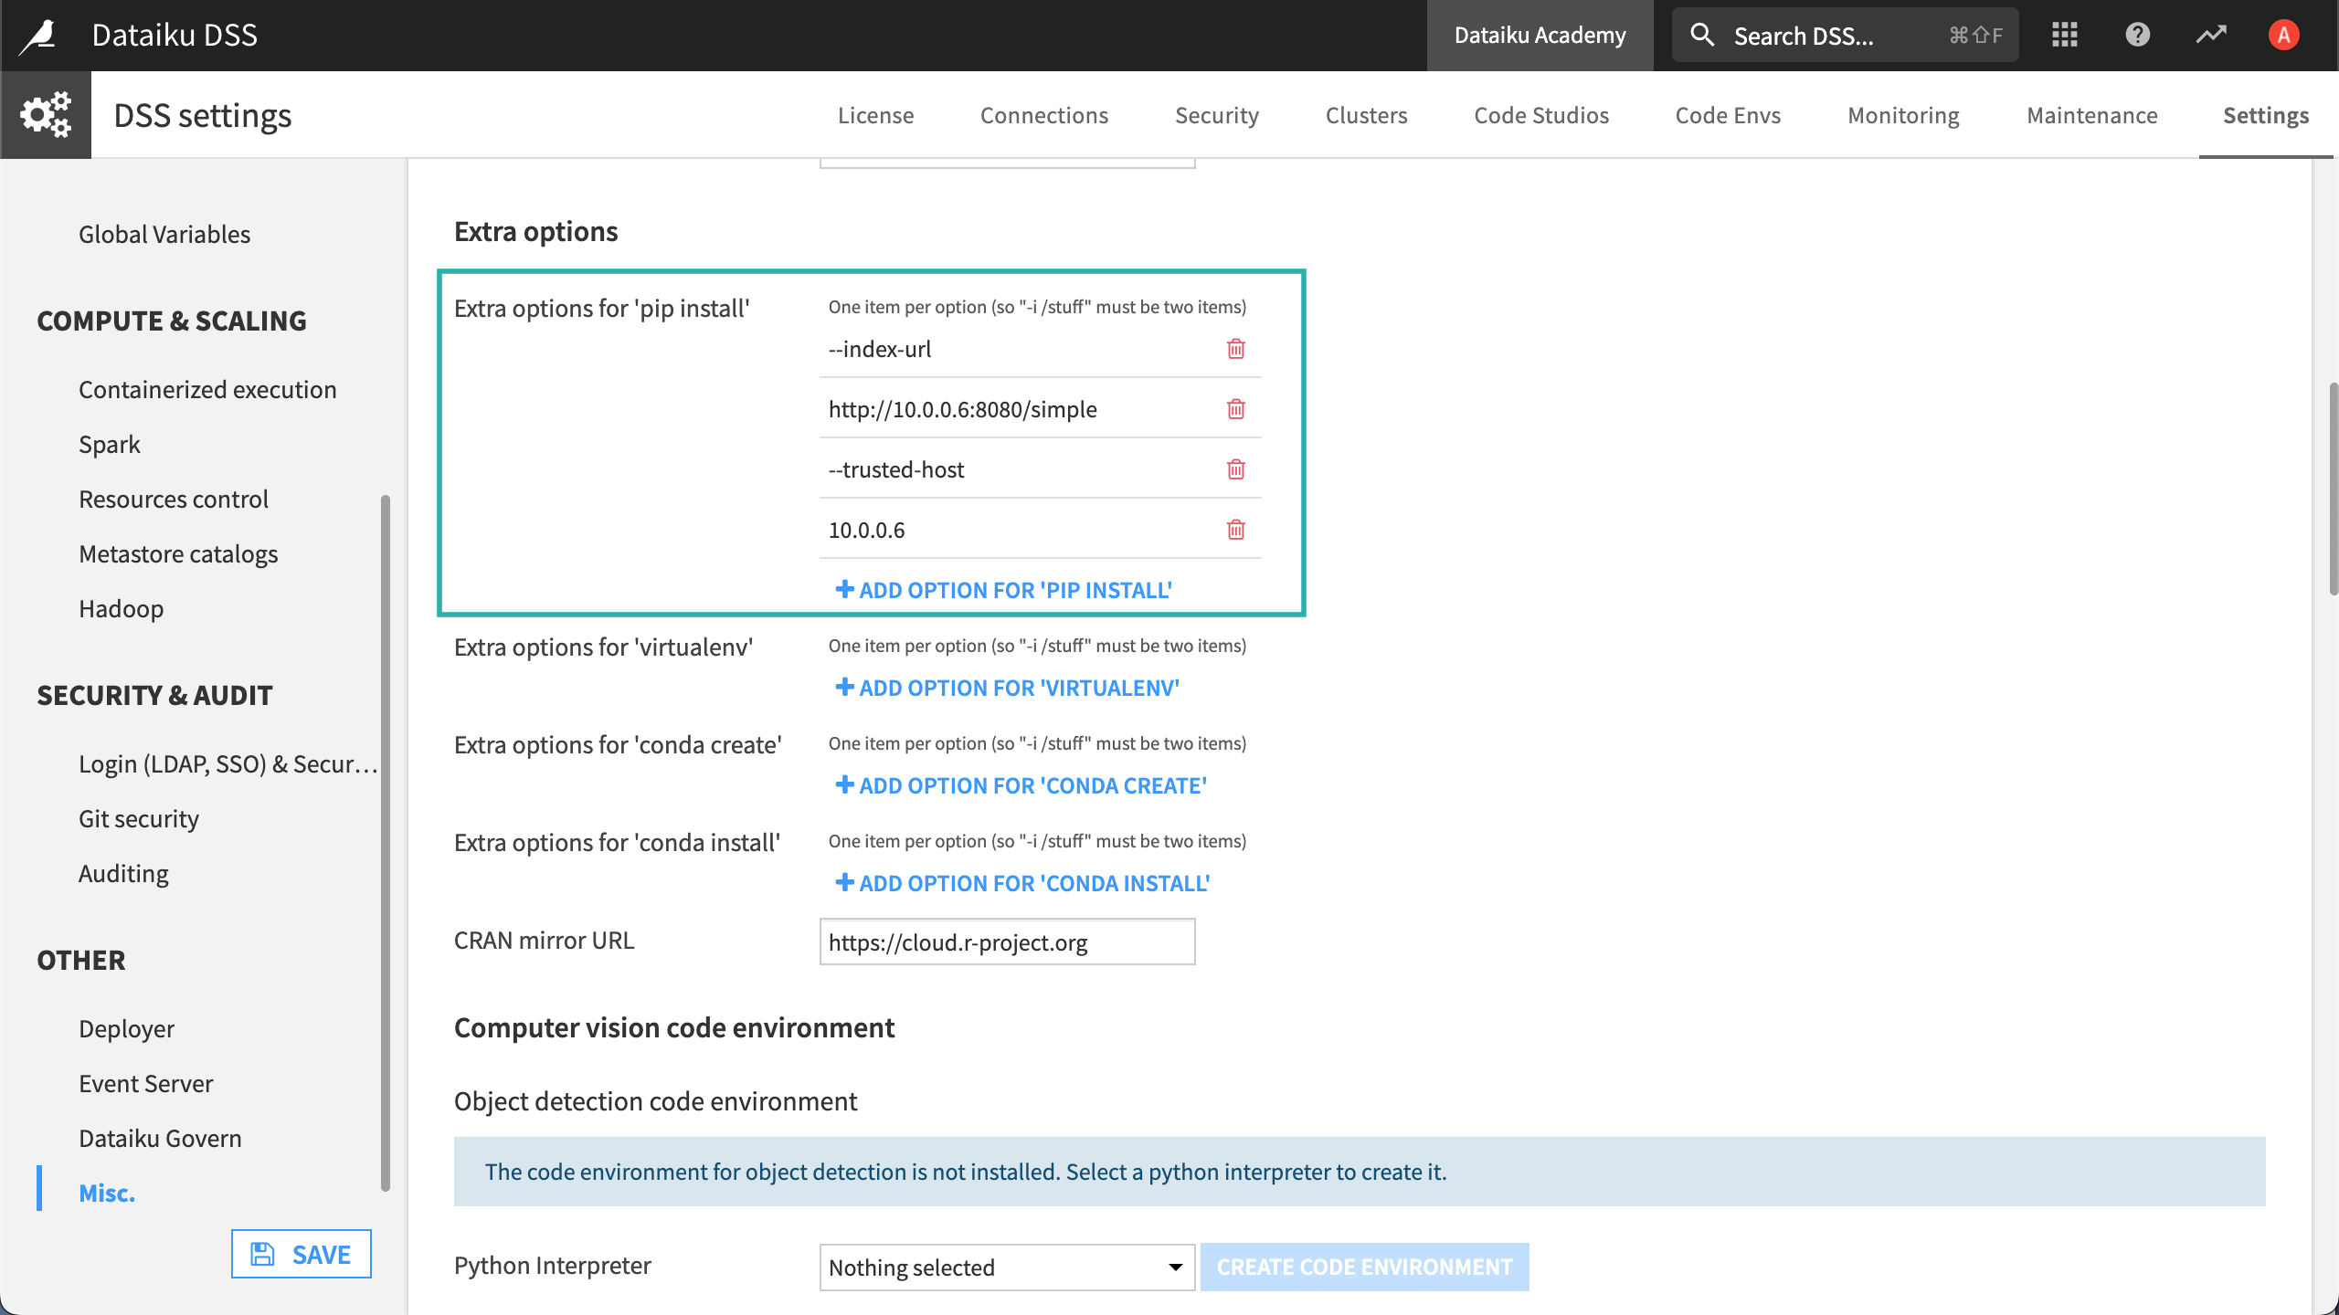Click the help question mark icon

click(x=2140, y=34)
